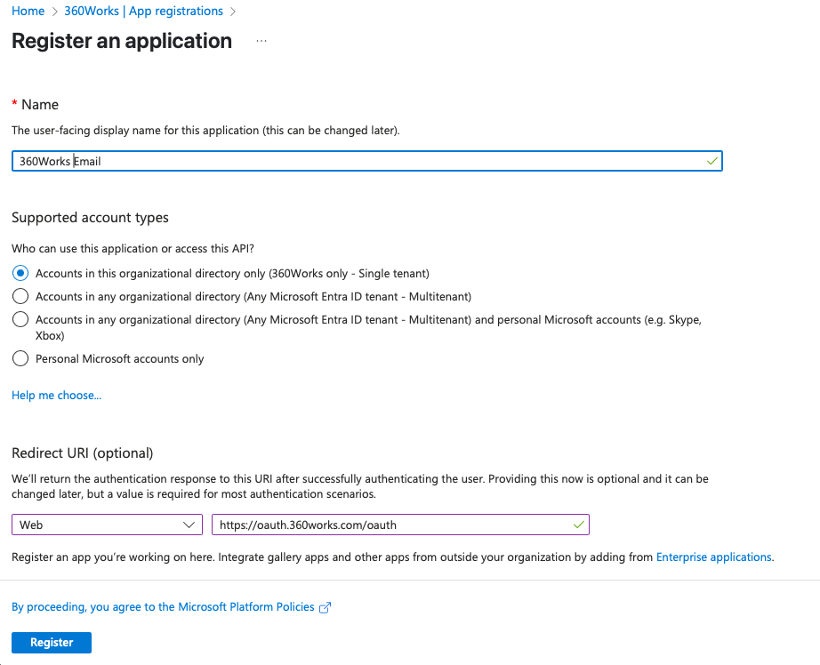Image resolution: width=820 pixels, height=665 pixels.
Task: Navigate to 360Works App registrations breadcrumb
Action: tap(144, 11)
